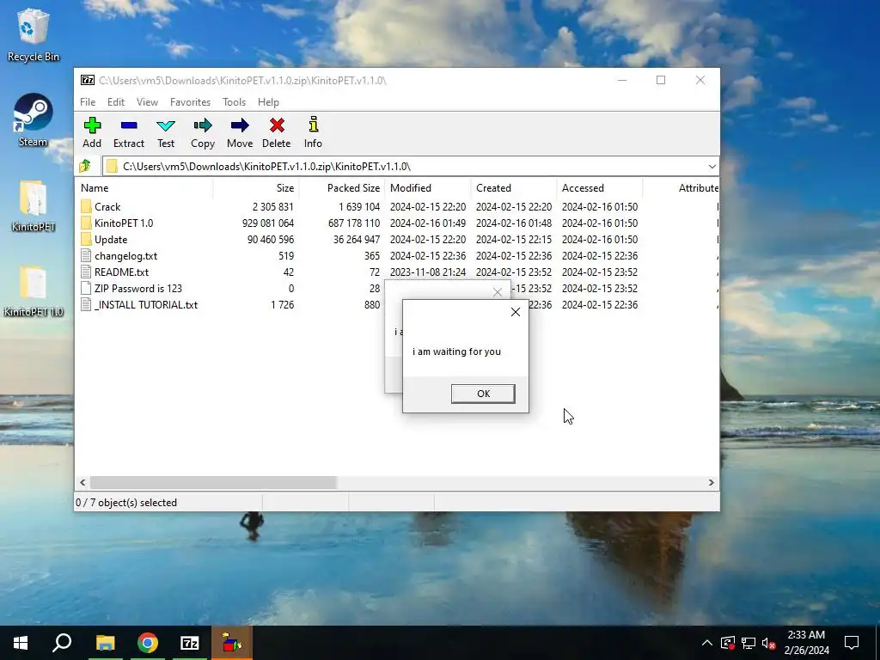Select the KinitoPET 1.0 archive folder icon
The image size is (880, 660).
[x=86, y=223]
